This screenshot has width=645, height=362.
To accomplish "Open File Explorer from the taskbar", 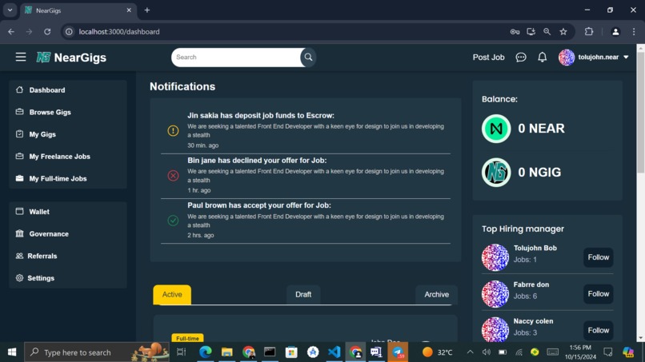I will [226, 352].
